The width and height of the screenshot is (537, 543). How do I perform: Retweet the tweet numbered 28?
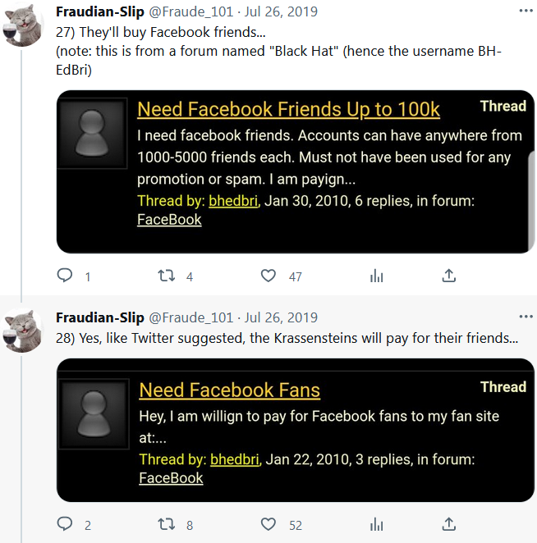(x=167, y=524)
